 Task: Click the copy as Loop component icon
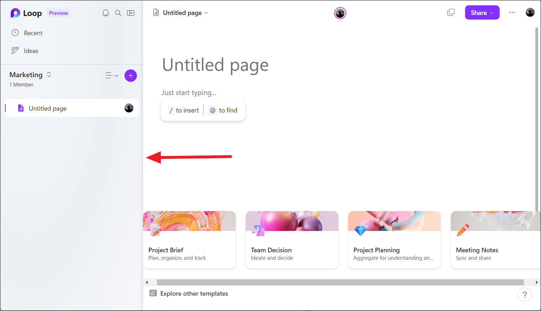(451, 12)
